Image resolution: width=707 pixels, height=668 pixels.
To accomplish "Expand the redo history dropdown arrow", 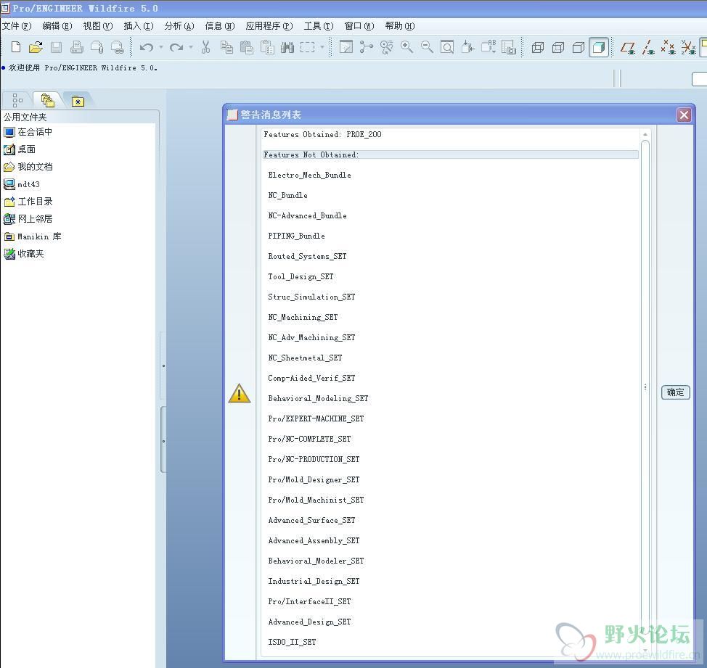I will (x=191, y=47).
